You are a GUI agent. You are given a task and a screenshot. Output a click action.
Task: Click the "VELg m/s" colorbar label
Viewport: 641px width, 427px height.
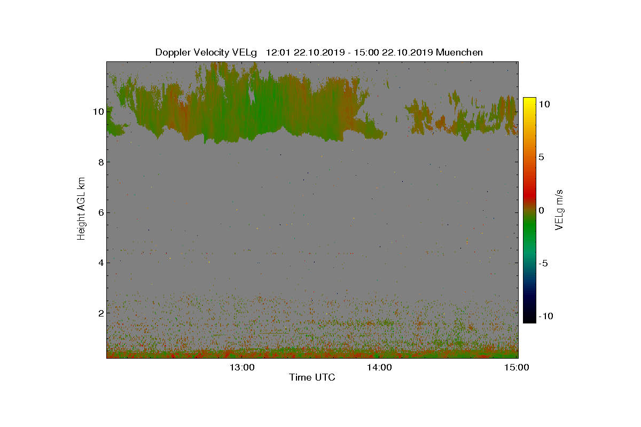pyautogui.click(x=560, y=210)
